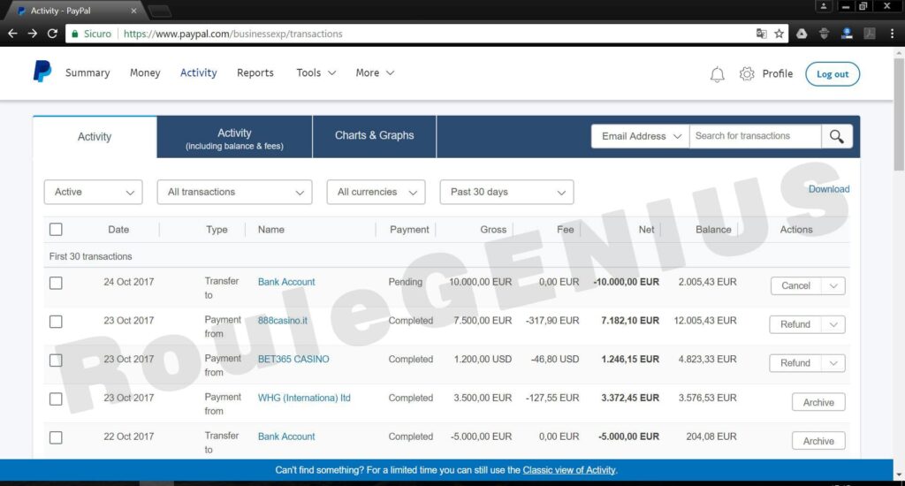Open the Email Address search type dropdown

pyautogui.click(x=640, y=136)
